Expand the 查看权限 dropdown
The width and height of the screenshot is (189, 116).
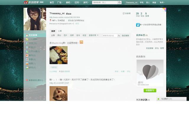[94, 35]
